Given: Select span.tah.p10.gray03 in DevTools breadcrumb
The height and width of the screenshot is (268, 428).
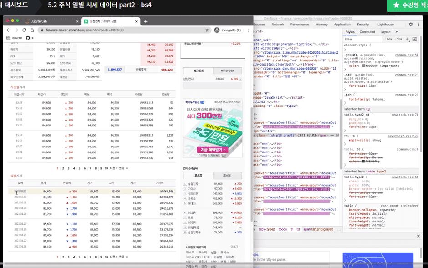Looking at the screenshot, I should [x=318, y=230].
